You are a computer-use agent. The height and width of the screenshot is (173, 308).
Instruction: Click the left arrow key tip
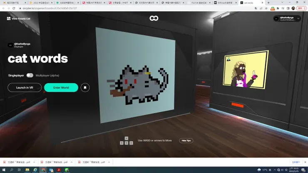[x=122, y=143]
